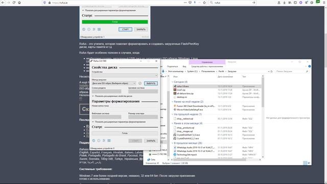
Task: Go back in Firefox
Action: [3, 3]
